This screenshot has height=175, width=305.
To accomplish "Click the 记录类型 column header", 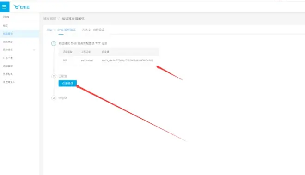I will (x=67, y=52).
